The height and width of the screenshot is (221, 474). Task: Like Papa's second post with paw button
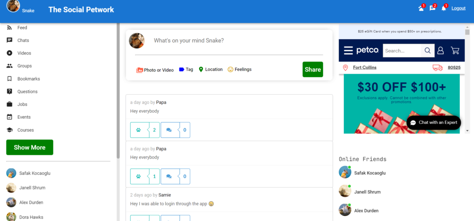tap(138, 176)
